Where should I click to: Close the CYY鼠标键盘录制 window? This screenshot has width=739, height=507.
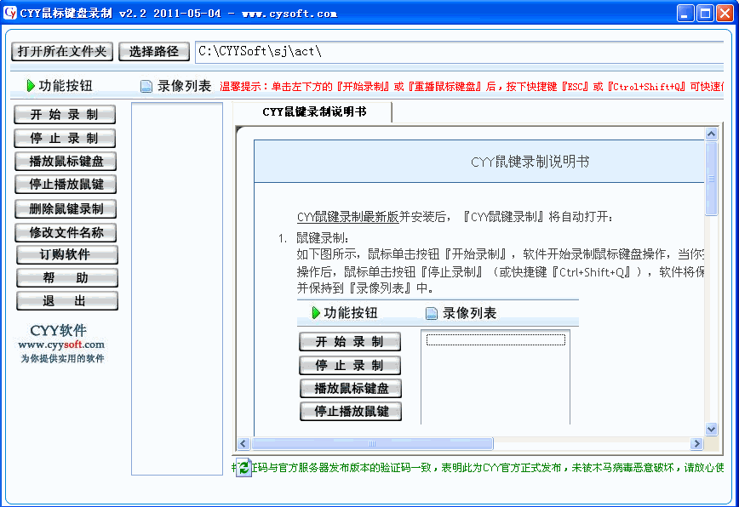pos(725,13)
